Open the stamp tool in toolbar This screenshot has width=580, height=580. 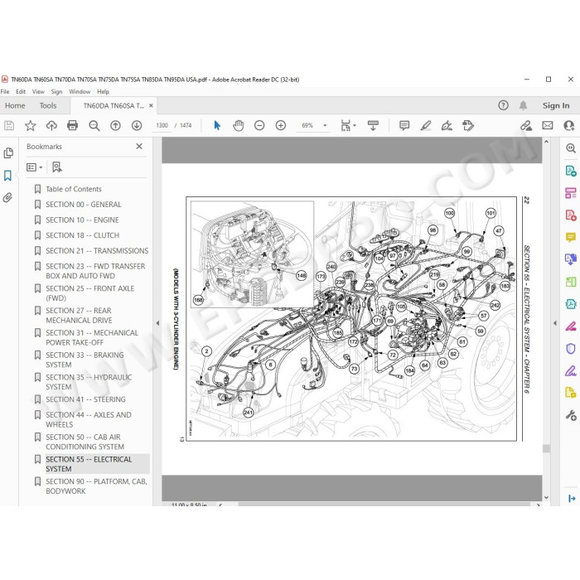468,125
